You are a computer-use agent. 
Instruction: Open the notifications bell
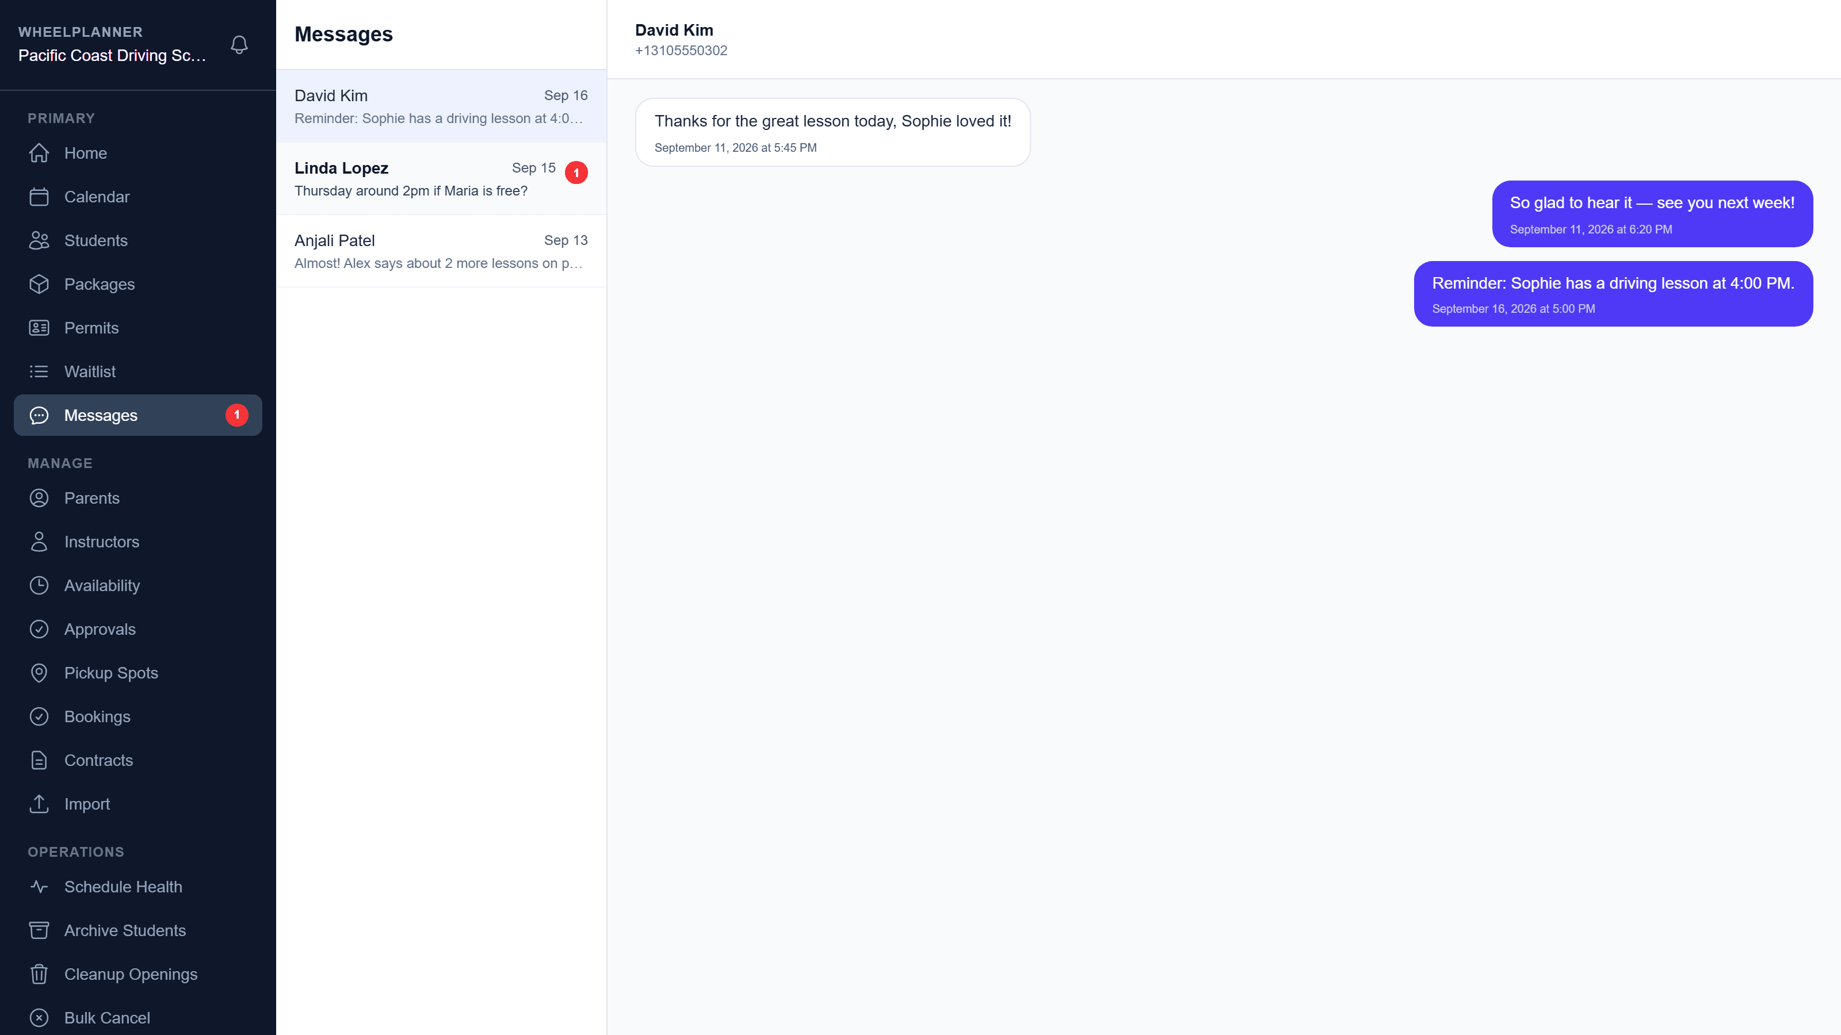(239, 44)
